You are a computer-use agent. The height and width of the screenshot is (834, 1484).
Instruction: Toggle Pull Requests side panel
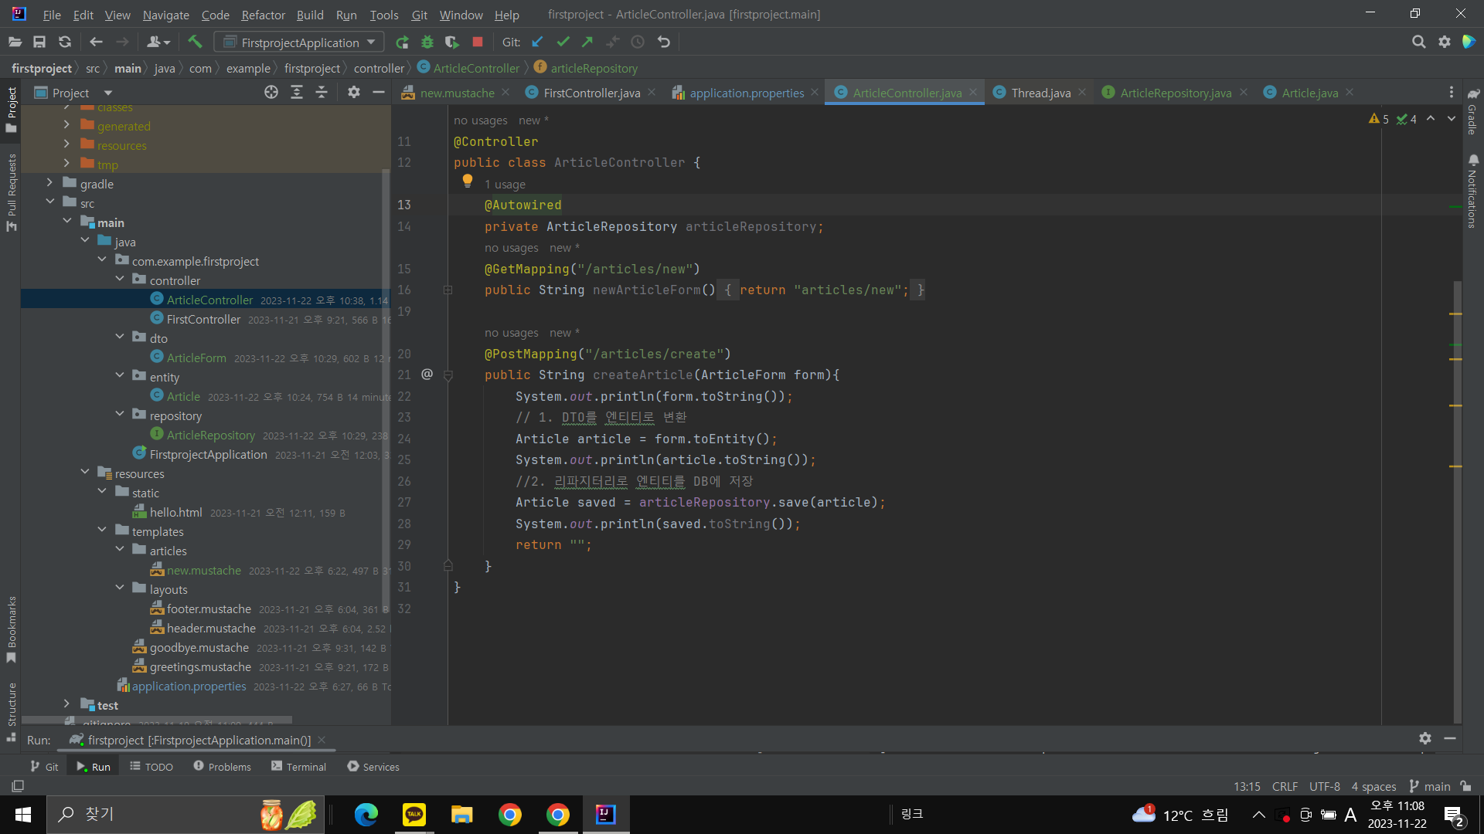12,192
